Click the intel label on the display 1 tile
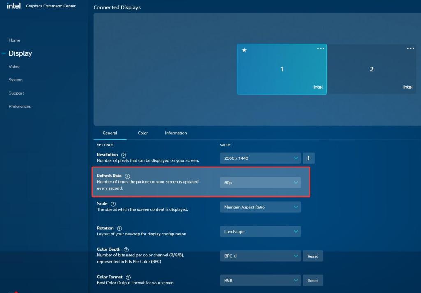Viewport: 421px width, 293px height. (x=318, y=87)
